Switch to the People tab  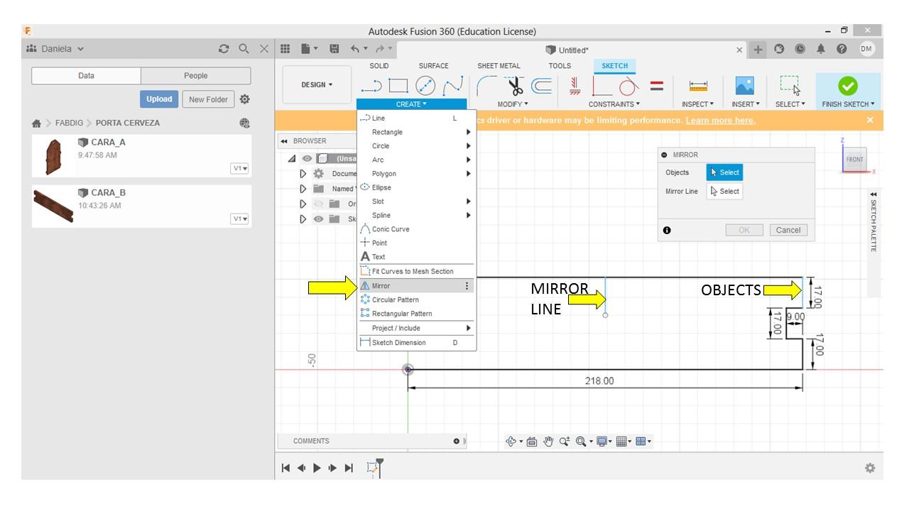[x=195, y=76]
